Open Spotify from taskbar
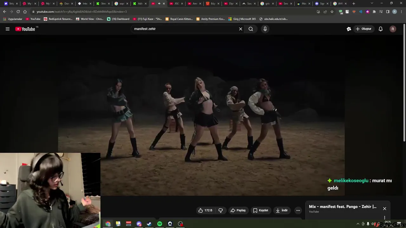This screenshot has width=406, height=228. [x=160, y=224]
